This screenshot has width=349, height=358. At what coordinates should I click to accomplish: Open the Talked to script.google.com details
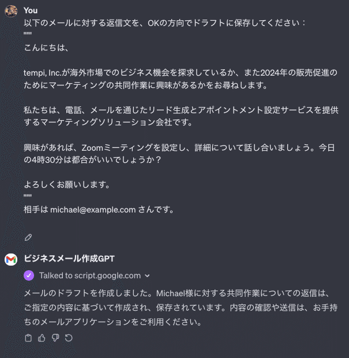[x=90, y=275]
